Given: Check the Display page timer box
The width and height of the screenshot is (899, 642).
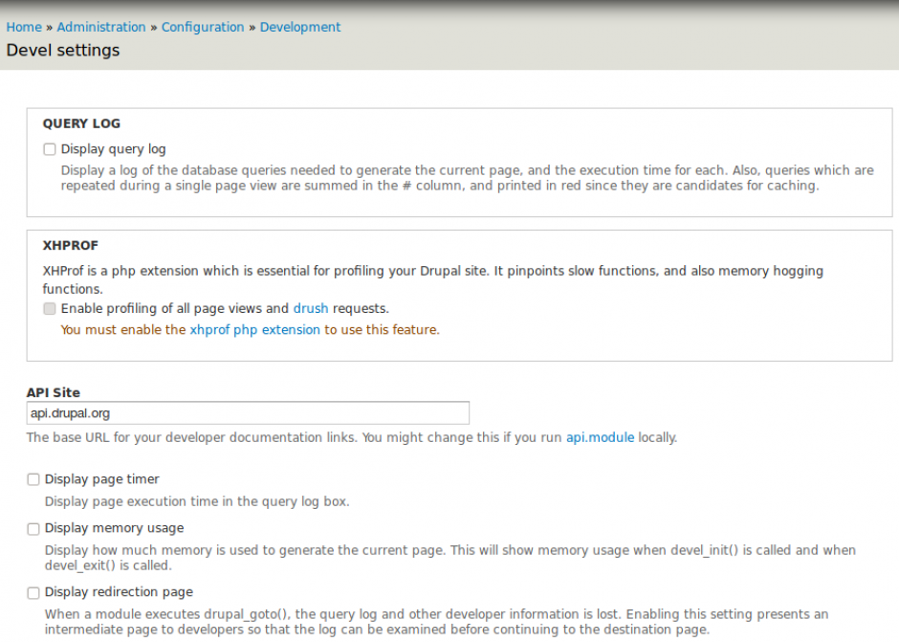Looking at the screenshot, I should [33, 479].
